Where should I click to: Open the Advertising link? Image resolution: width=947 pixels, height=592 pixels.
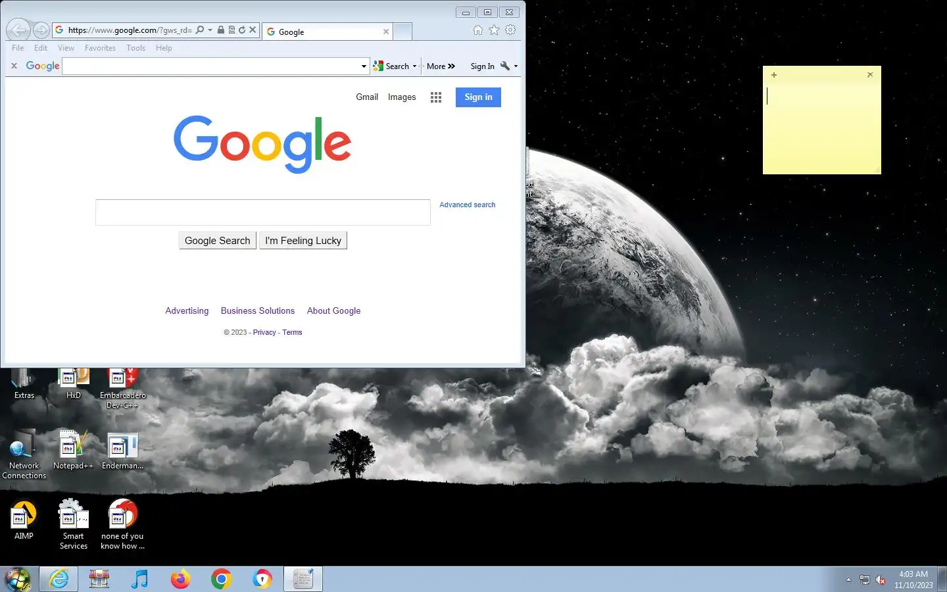(x=187, y=310)
